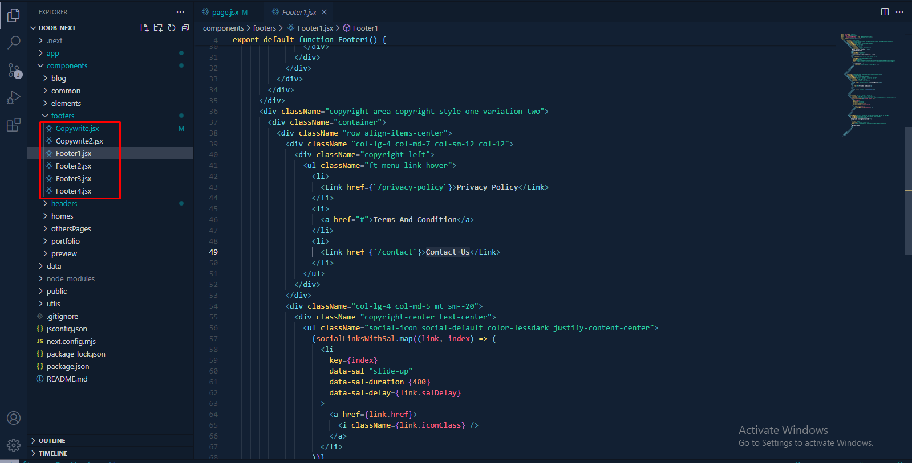Split the editor to the right
This screenshot has height=463, width=912.
[885, 12]
